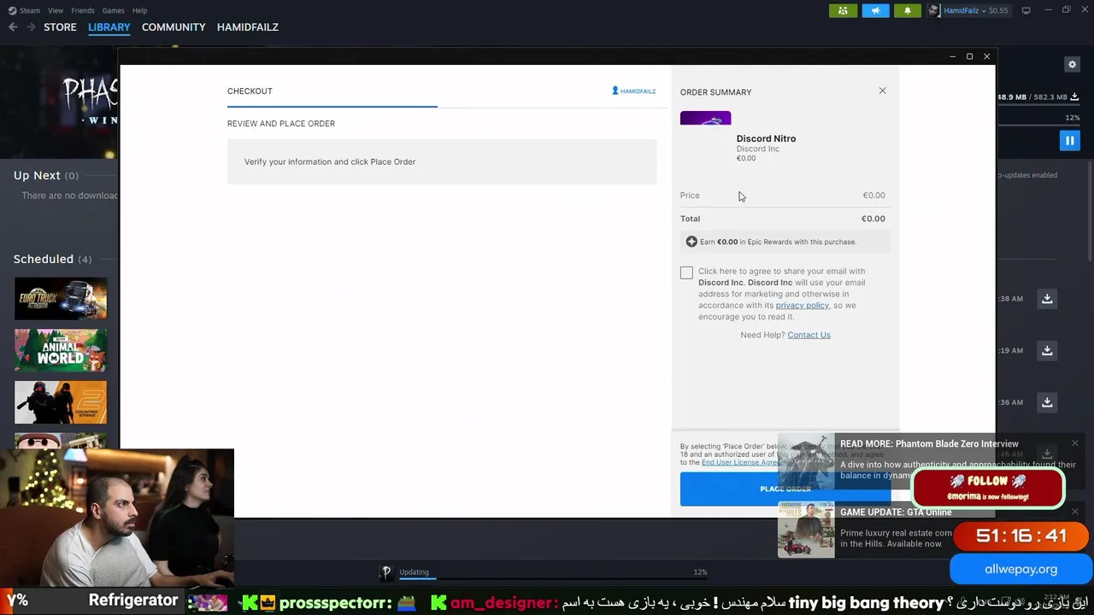Click download icon beside the :36 AM entry

(1047, 401)
